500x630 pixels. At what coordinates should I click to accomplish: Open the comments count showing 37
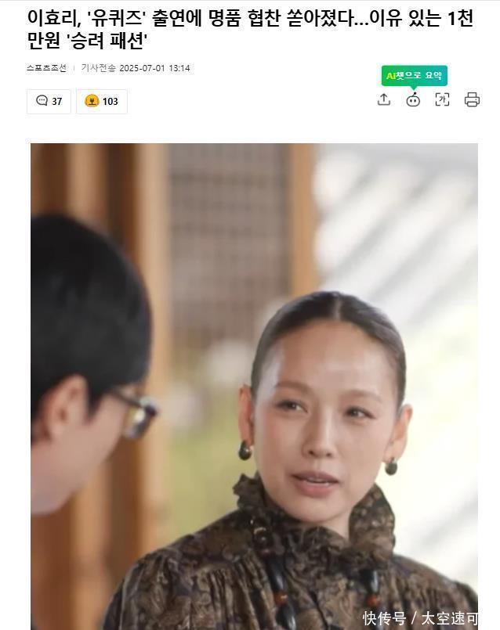click(49, 101)
